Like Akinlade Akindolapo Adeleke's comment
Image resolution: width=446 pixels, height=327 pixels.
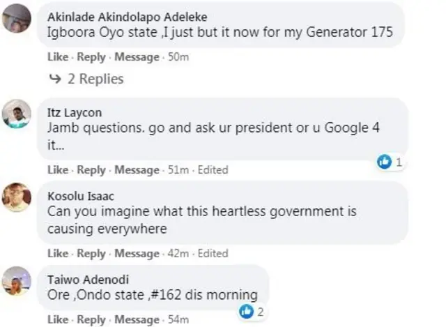point(58,56)
